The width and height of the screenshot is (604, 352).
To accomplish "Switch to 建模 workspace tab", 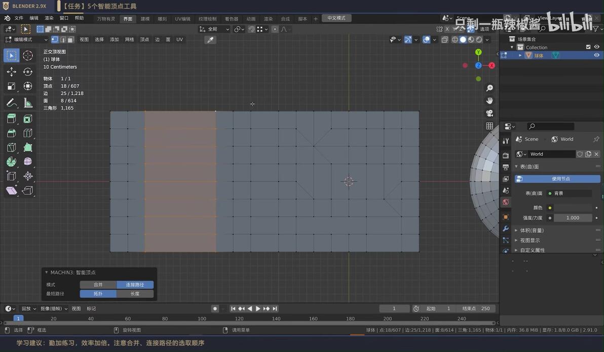I will 145,18.
